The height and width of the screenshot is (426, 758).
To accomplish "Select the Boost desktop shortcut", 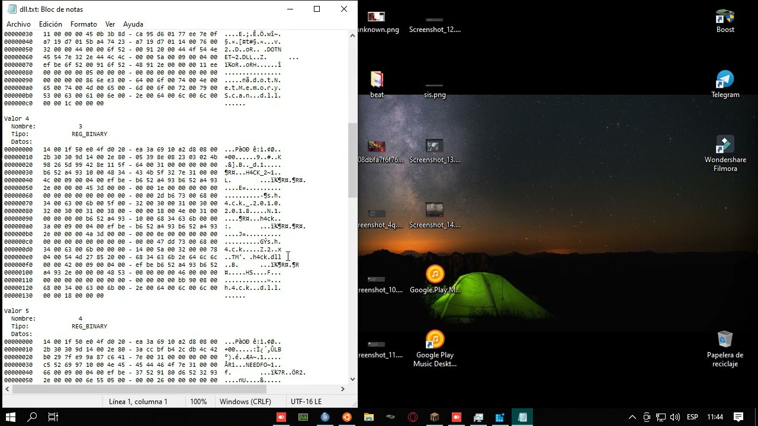I will click(x=725, y=21).
